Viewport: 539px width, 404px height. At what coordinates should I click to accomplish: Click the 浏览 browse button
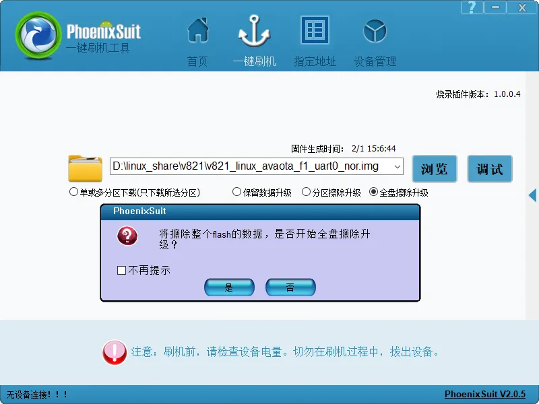coord(435,169)
